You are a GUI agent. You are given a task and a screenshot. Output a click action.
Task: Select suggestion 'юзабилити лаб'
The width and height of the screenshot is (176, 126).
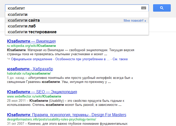tap(77, 26)
